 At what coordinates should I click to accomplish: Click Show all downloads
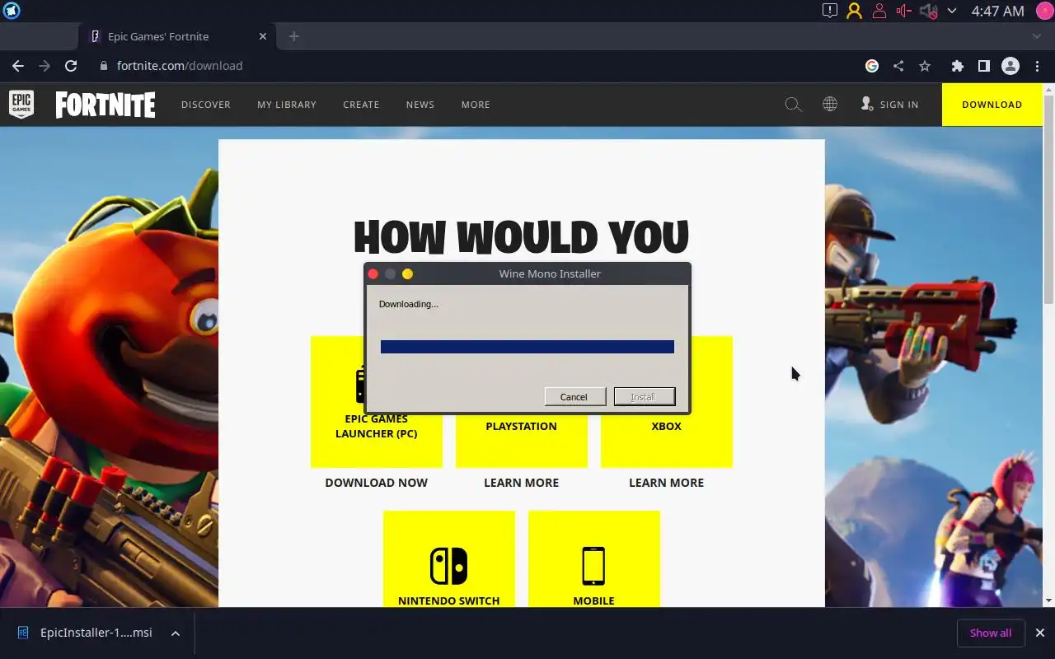(x=991, y=633)
